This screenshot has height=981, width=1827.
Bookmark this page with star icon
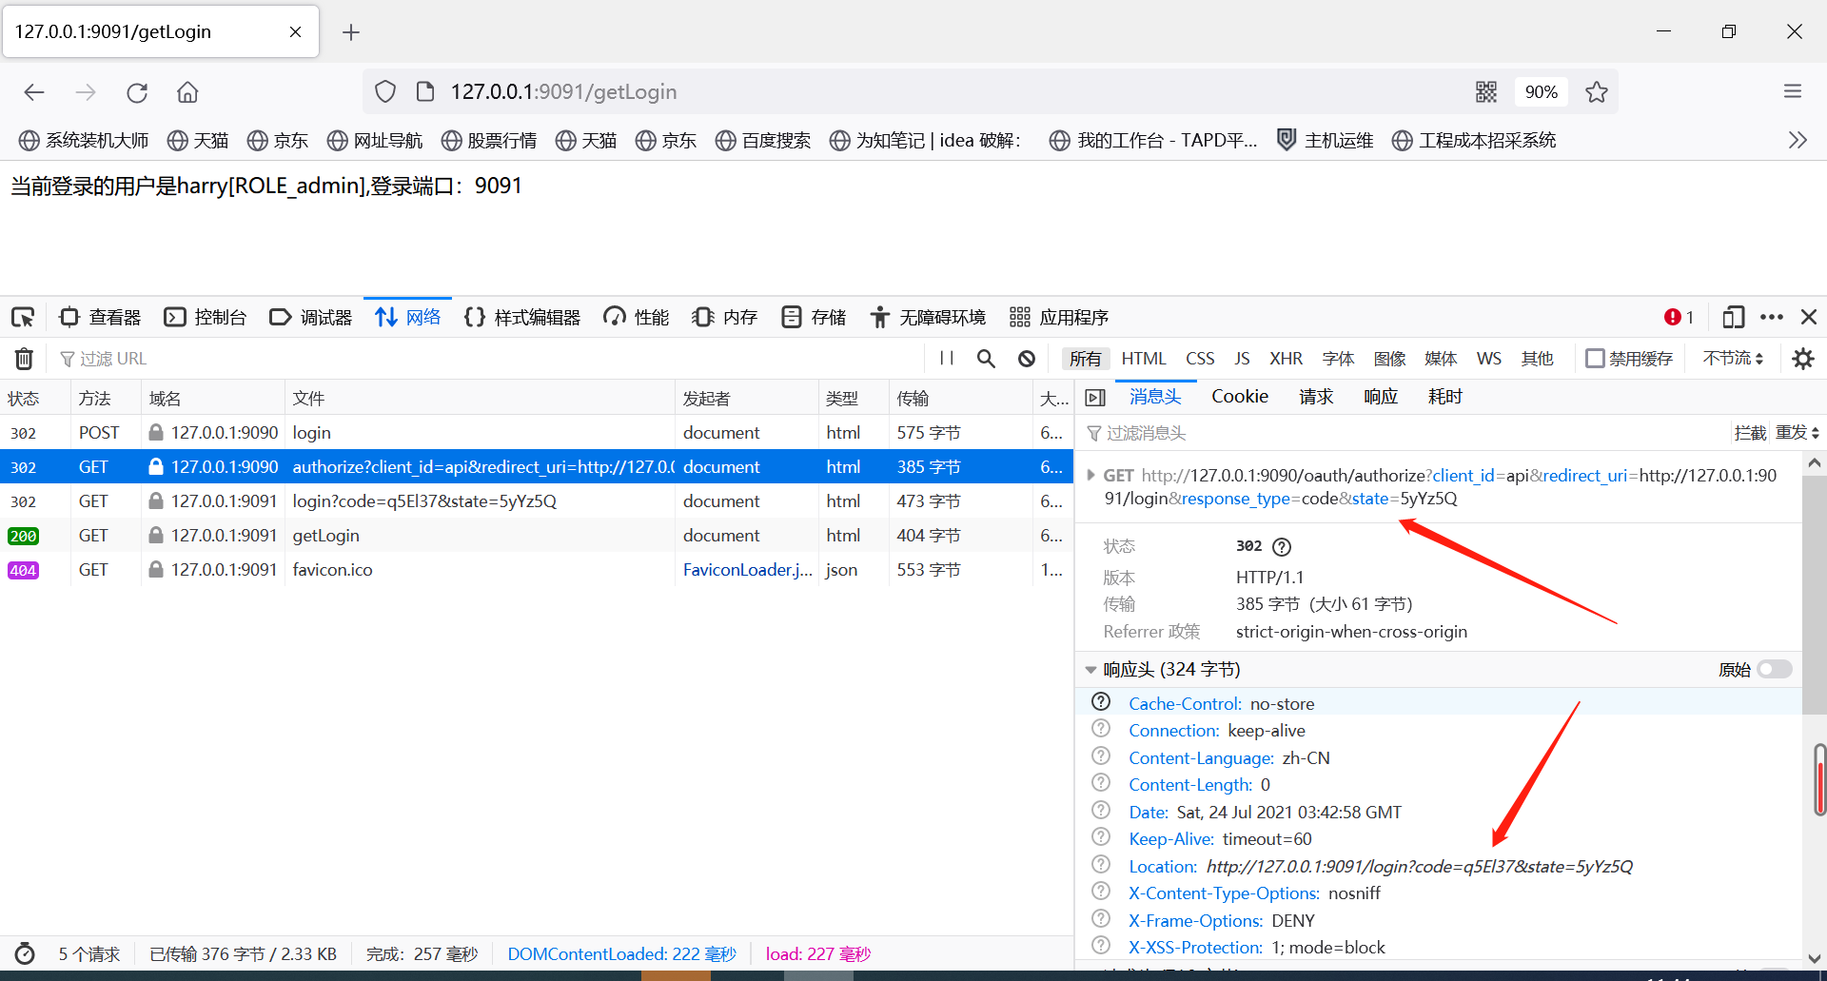pyautogui.click(x=1596, y=91)
